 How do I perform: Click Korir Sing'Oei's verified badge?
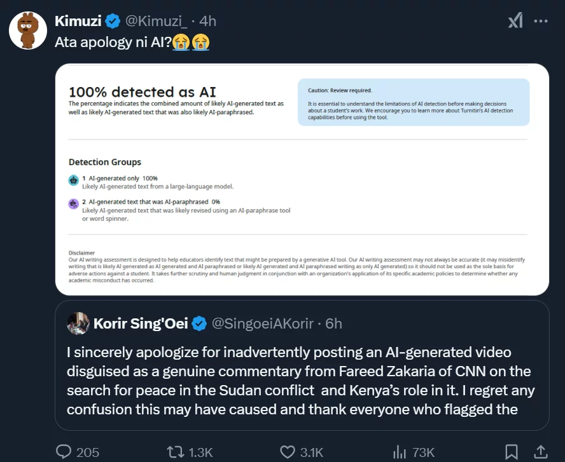point(199,323)
